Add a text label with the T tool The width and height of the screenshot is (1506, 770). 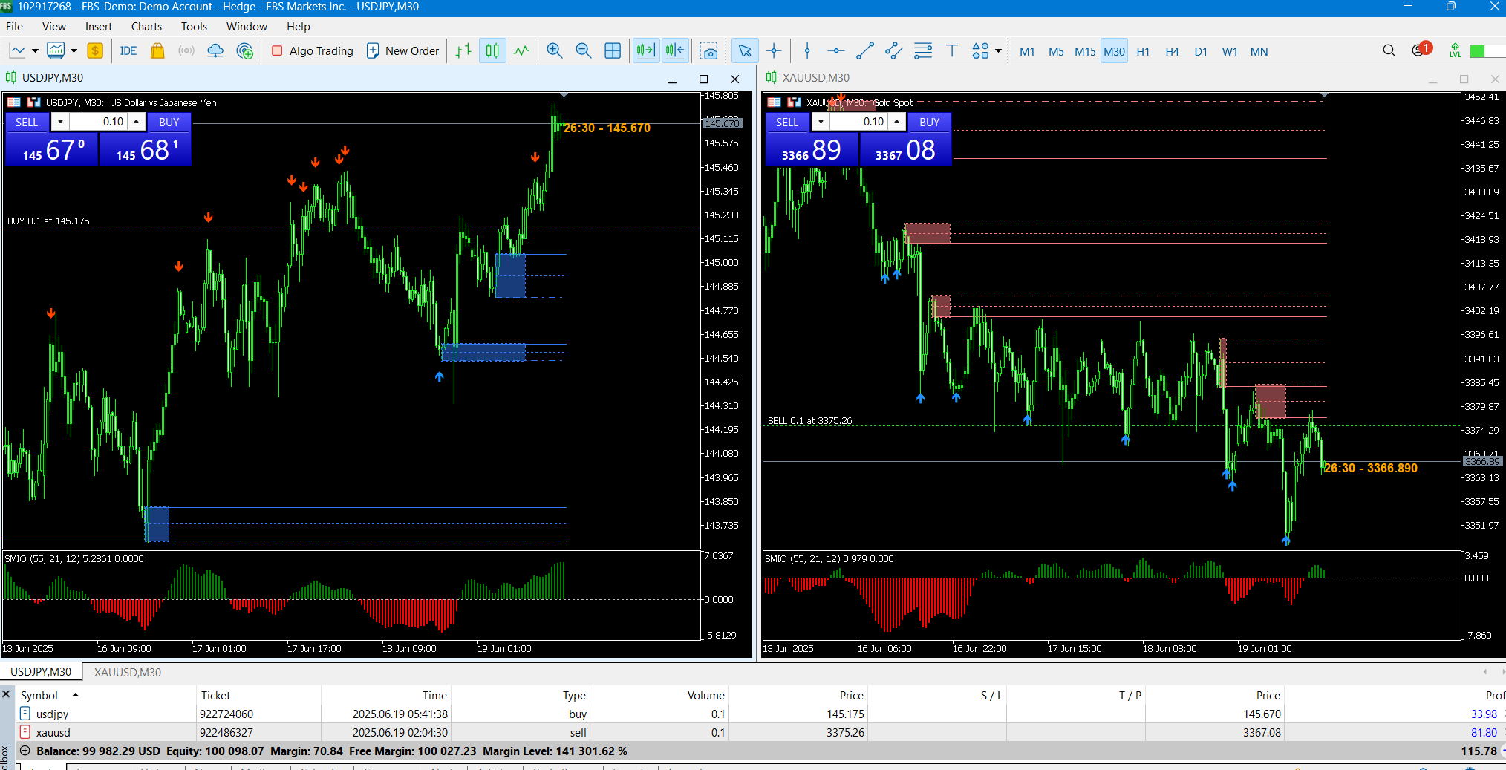pyautogui.click(x=952, y=51)
